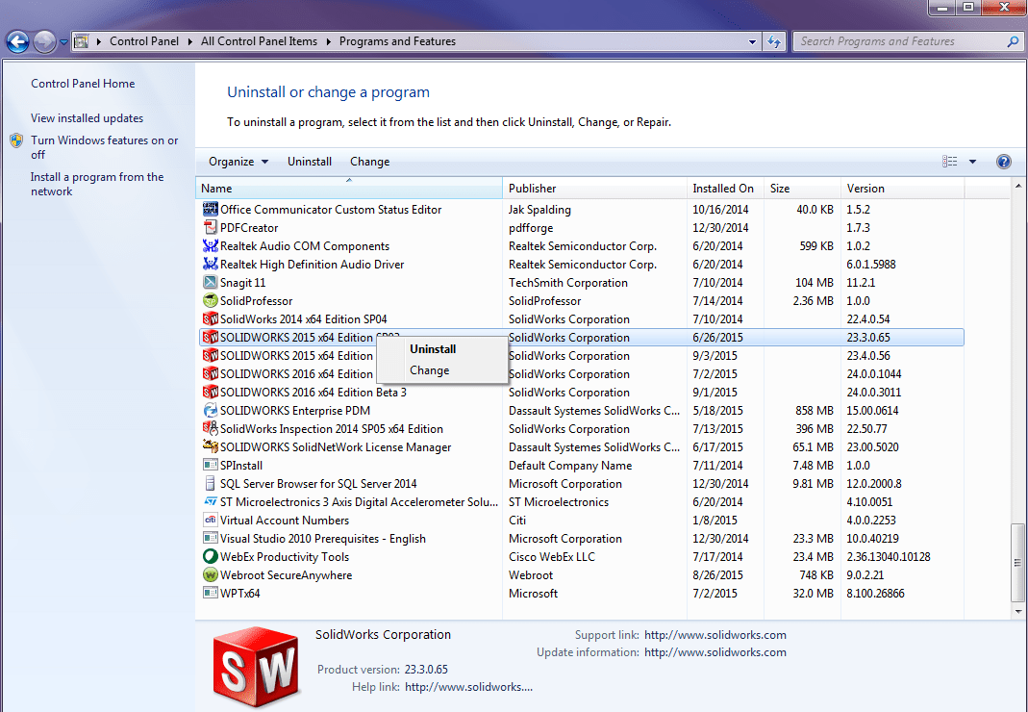1028x712 pixels.
Task: Click the vertical scrollbar thumb
Action: coord(1017,562)
